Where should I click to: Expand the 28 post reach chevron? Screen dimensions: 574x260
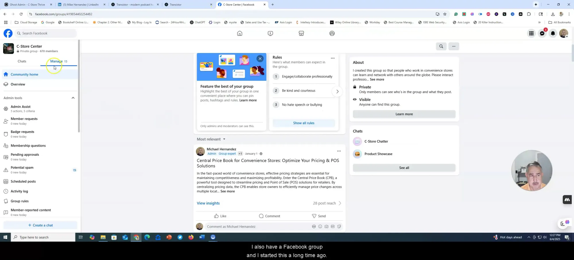340,203
